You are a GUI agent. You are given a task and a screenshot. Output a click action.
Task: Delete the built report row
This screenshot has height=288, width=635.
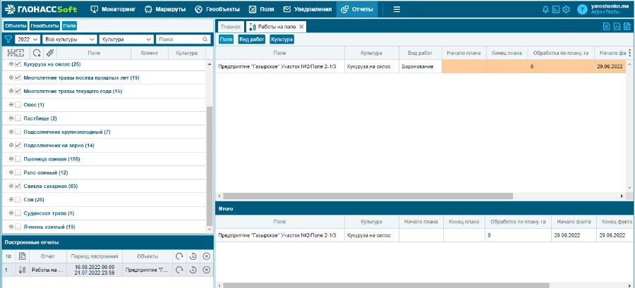click(x=206, y=270)
